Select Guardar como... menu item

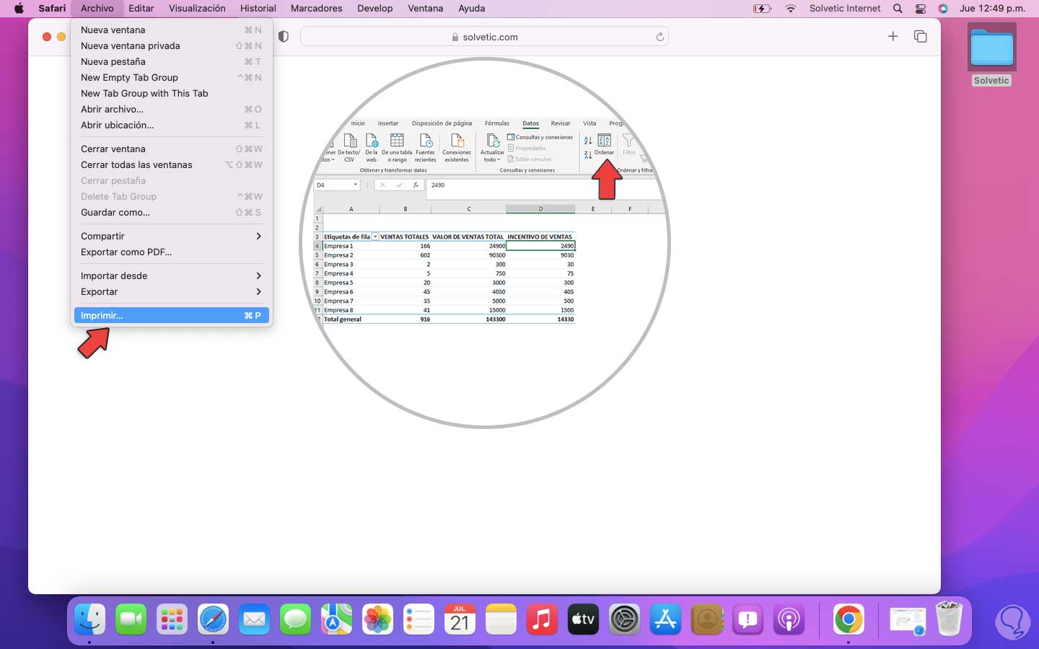172,212
